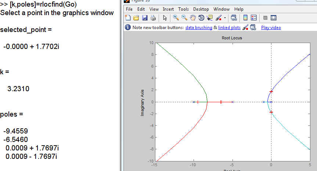Toggle the Data Cursor tool
This screenshot has height=171, width=317.
pos(210,18)
